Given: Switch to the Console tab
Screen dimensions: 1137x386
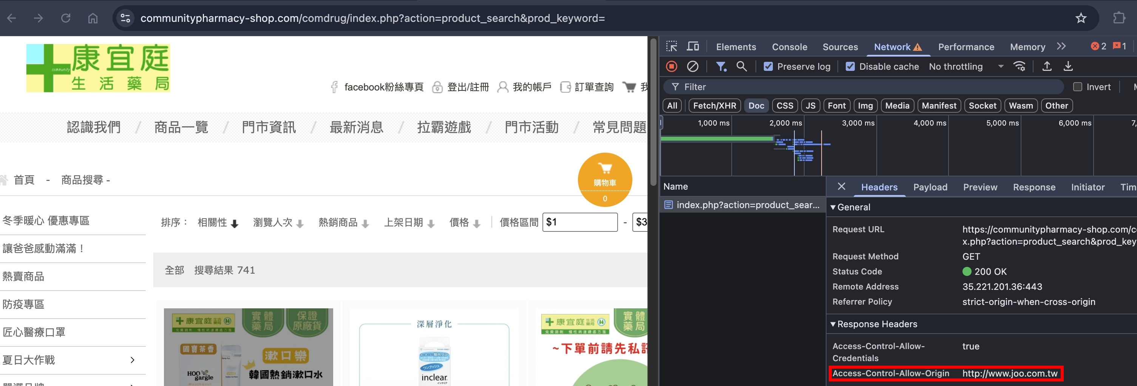Looking at the screenshot, I should [x=789, y=47].
